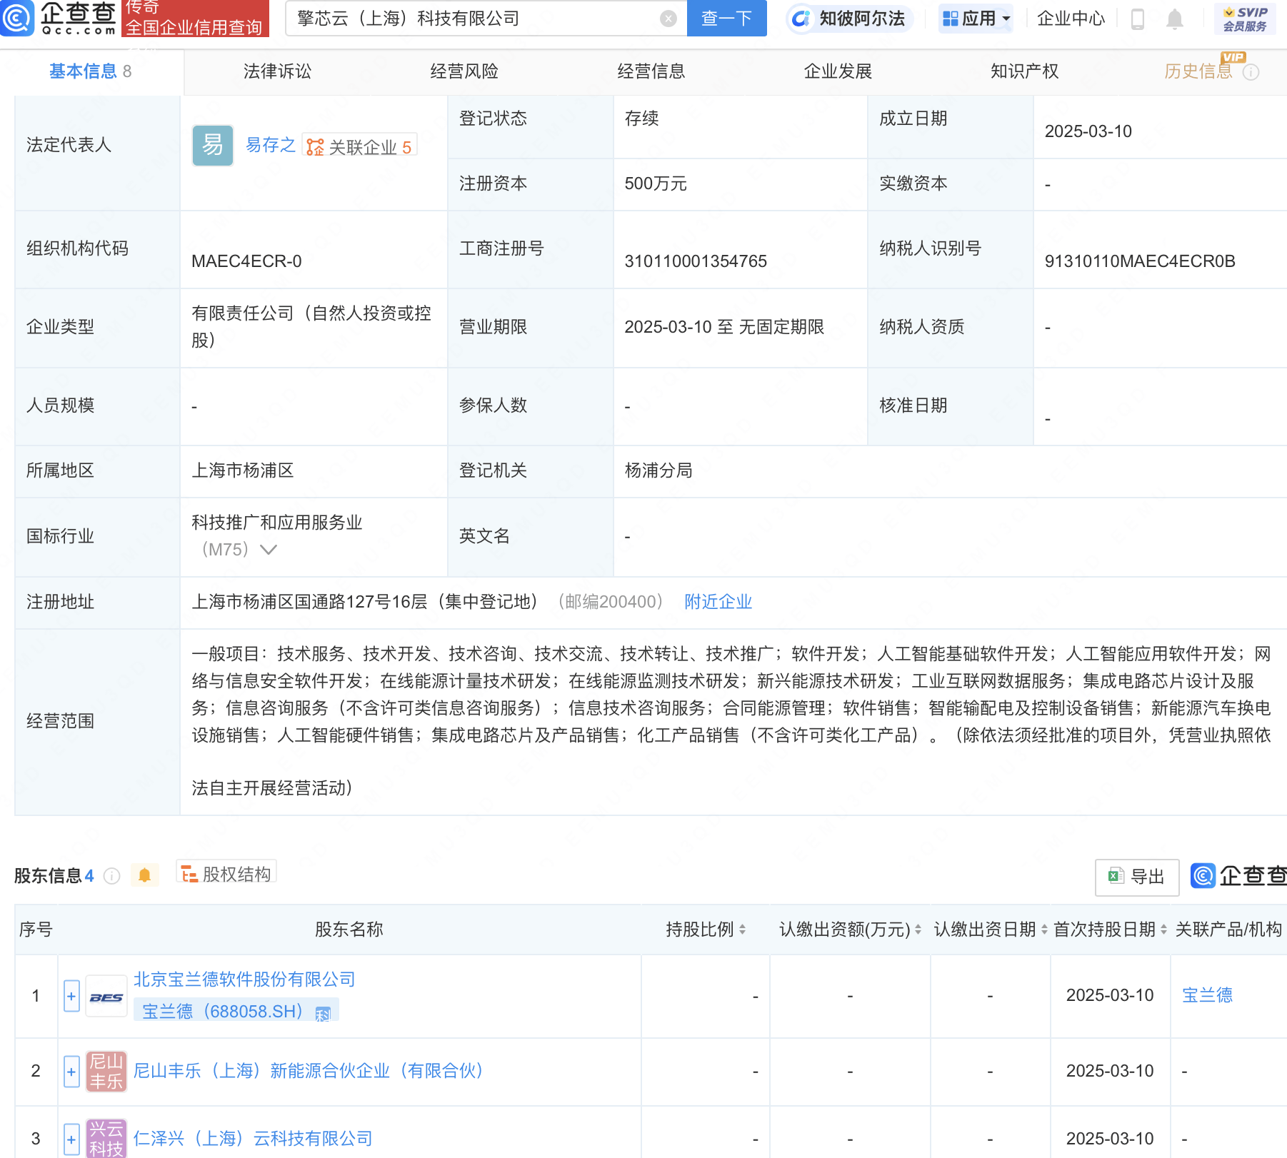Click 兴云科技 shareholder logo
This screenshot has width=1287, height=1158.
(106, 1139)
